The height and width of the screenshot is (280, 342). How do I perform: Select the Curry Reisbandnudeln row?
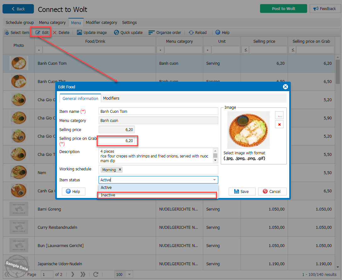pos(169,227)
